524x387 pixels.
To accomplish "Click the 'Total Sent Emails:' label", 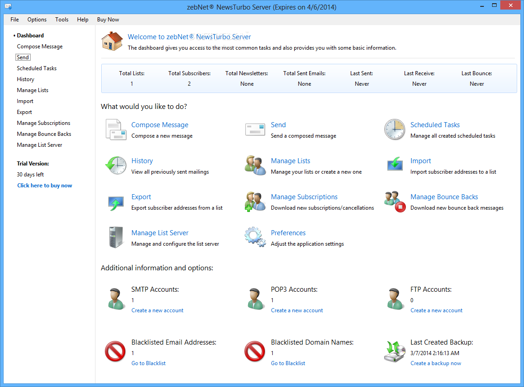I will pyautogui.click(x=305, y=73).
